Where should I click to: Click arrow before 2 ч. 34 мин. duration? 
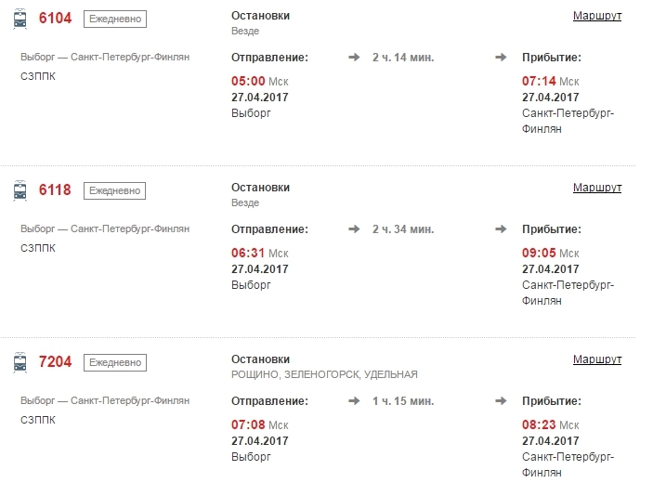(354, 229)
